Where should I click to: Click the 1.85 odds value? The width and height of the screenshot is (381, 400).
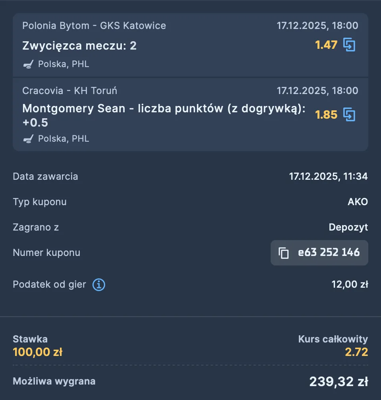click(326, 115)
